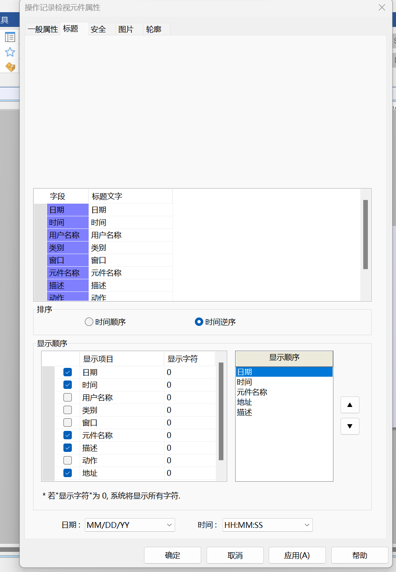
Task: Expand the 时间 format HH:MM:SS dropdown
Action: (267, 525)
